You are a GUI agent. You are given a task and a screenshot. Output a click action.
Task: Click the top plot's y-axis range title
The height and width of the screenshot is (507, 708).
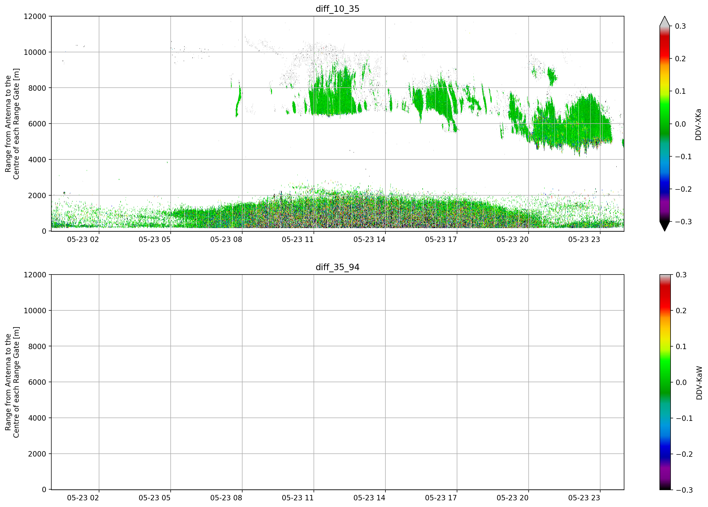(12, 124)
